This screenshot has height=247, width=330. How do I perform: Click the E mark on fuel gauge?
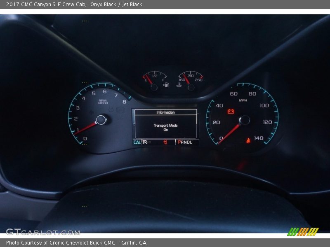[x=146, y=80]
